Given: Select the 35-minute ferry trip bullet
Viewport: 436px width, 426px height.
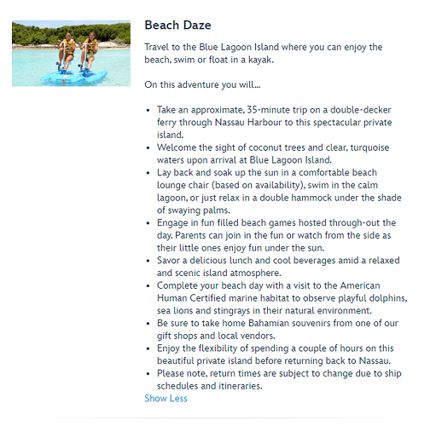Looking at the screenshot, I should (275, 123).
